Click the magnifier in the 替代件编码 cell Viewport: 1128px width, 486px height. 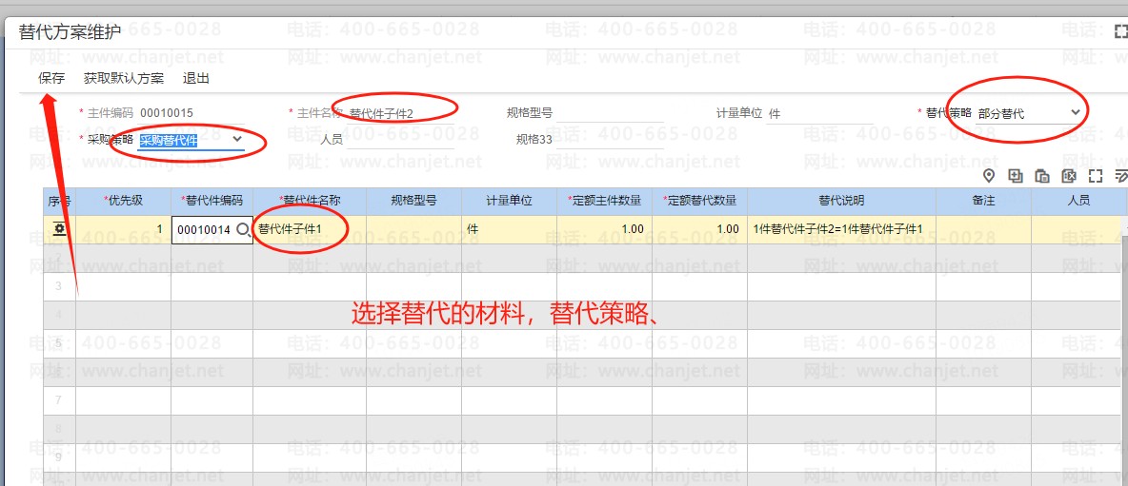click(243, 229)
